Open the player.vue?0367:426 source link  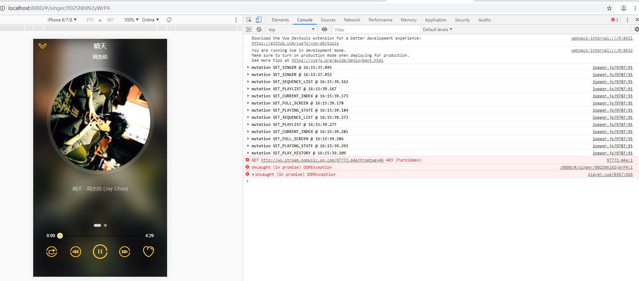coord(610,175)
